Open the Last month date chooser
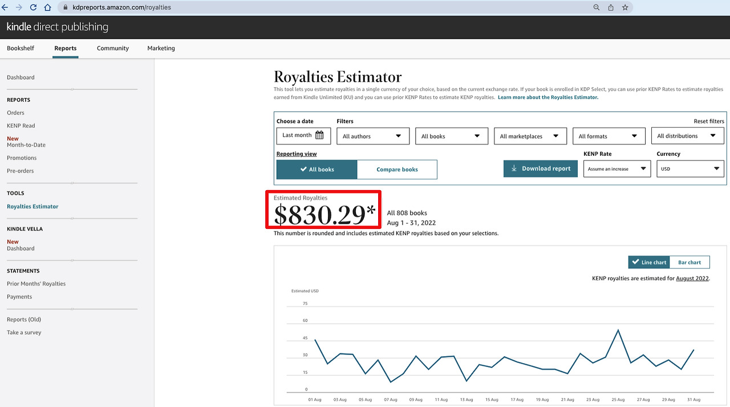The height and width of the screenshot is (407, 730). 303,136
